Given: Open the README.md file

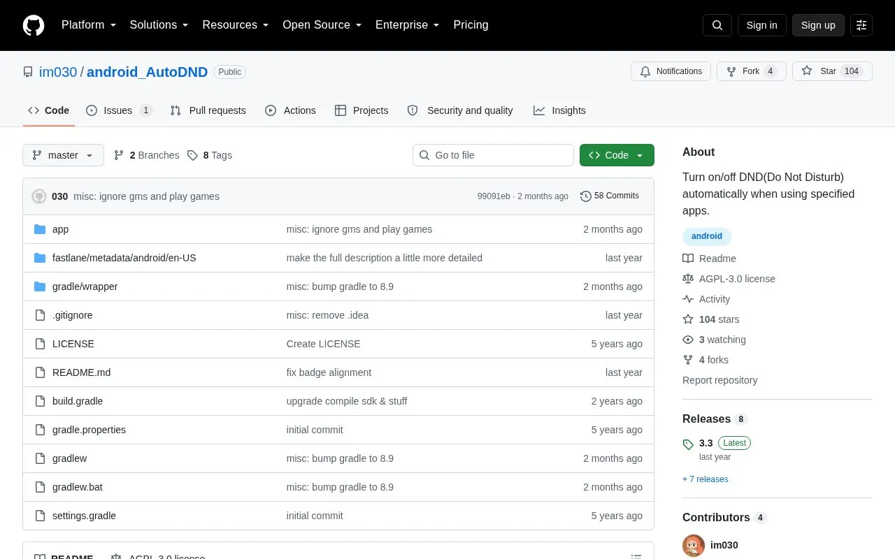Looking at the screenshot, I should [x=81, y=372].
